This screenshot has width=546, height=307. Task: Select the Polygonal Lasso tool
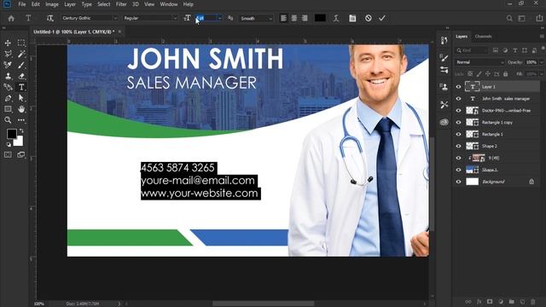(8, 54)
